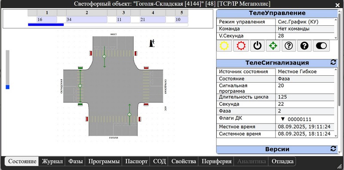This screenshot has width=344, height=170.
Task: Click the filled black question mark icon
Action: click(304, 46)
